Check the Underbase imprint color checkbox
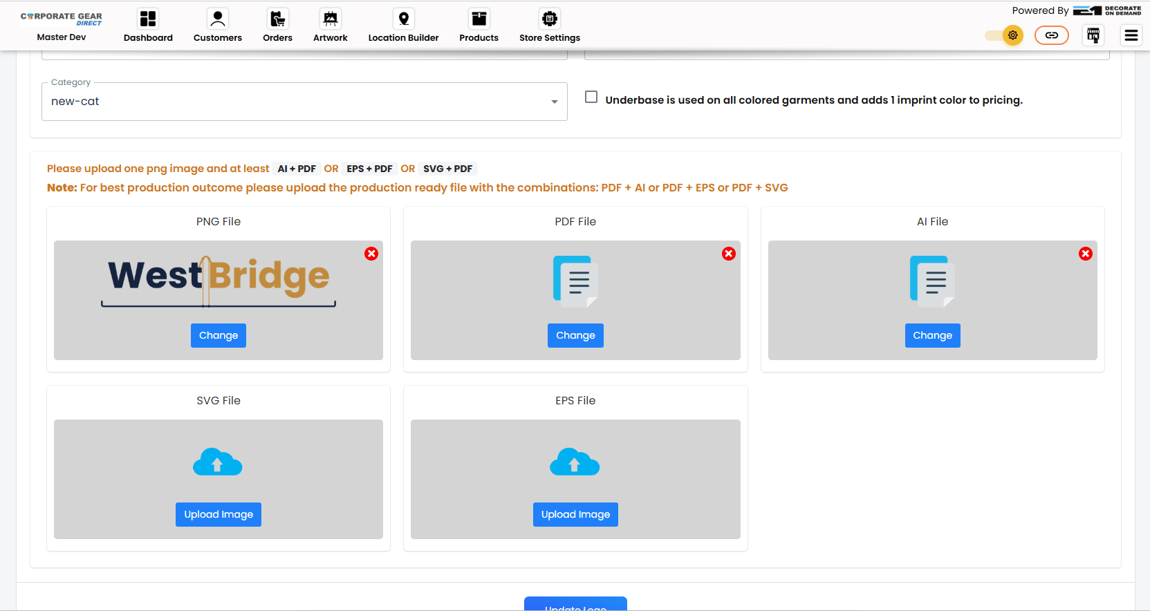The image size is (1150, 611). click(x=591, y=97)
